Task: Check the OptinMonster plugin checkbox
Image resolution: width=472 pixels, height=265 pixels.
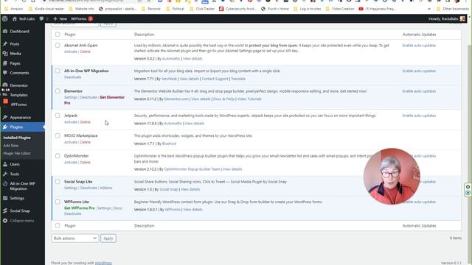Action: 58,155
